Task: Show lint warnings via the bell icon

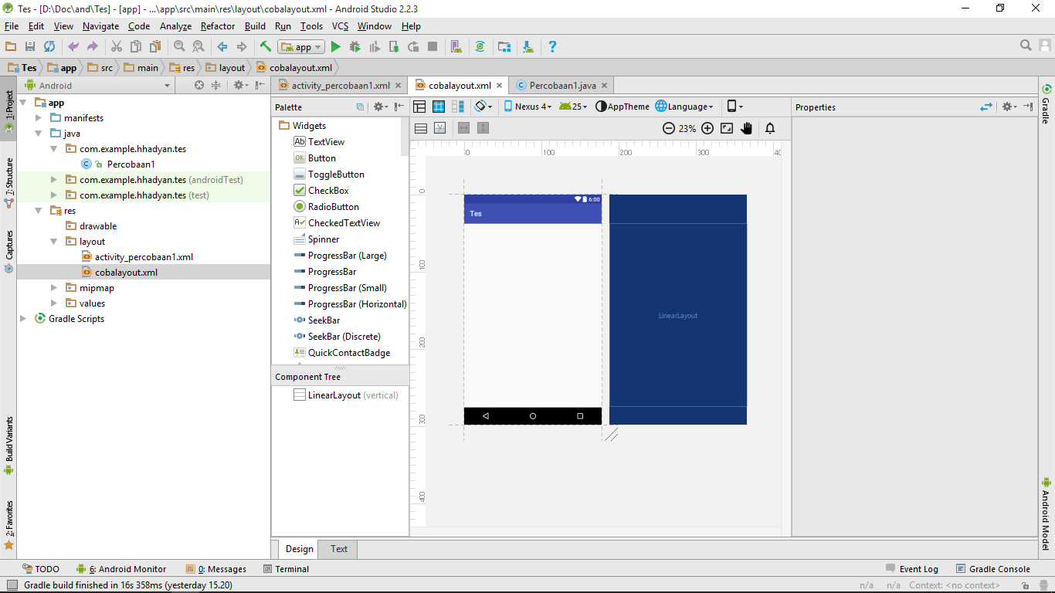Action: [x=769, y=128]
